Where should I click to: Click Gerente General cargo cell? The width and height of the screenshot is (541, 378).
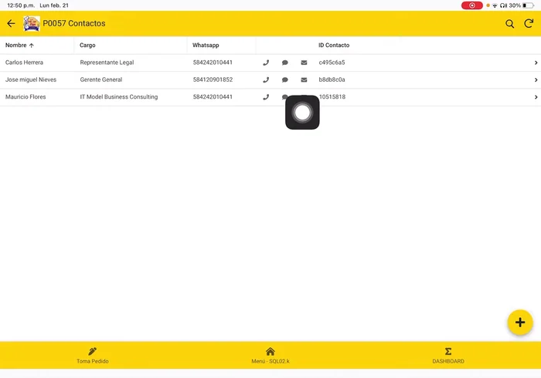click(x=101, y=79)
